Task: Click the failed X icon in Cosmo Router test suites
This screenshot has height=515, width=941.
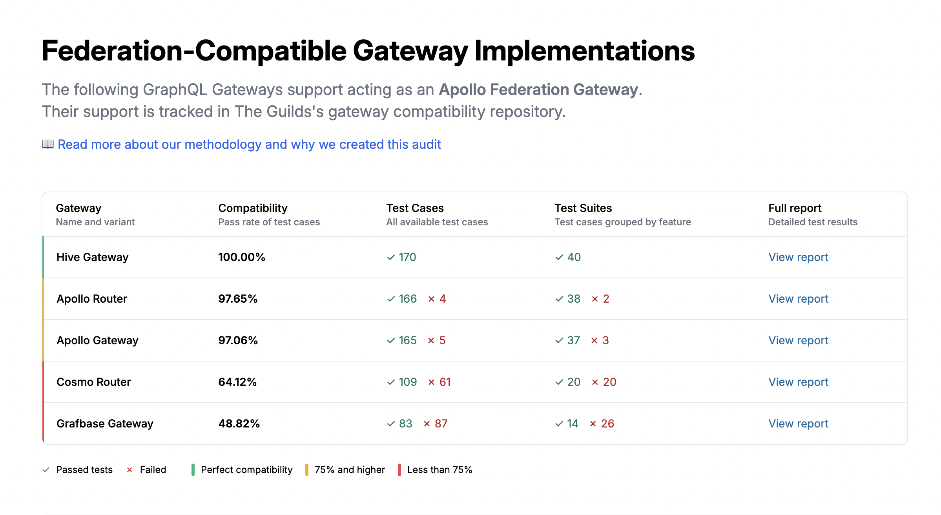Action: (x=595, y=382)
